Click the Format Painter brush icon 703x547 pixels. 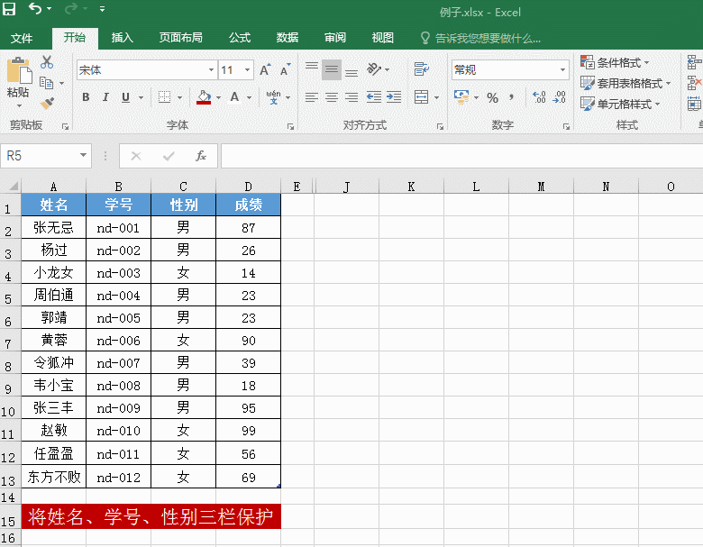coord(47,103)
